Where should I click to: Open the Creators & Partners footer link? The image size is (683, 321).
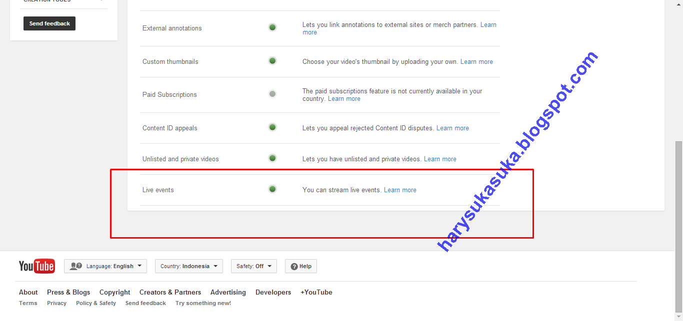point(170,292)
